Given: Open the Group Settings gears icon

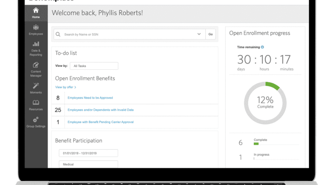Looking at the screenshot, I should pyautogui.click(x=36, y=120).
